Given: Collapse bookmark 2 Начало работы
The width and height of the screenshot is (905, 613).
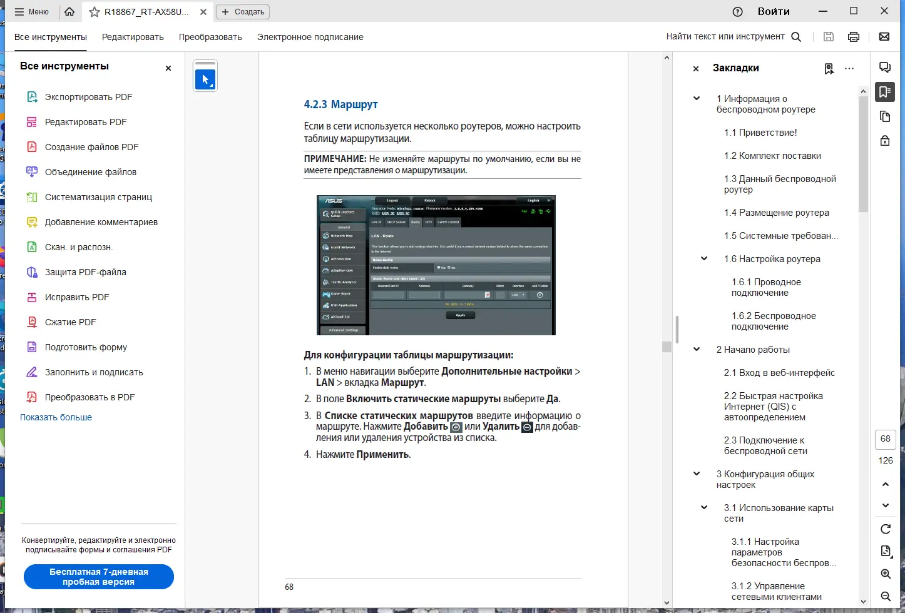Looking at the screenshot, I should 697,350.
